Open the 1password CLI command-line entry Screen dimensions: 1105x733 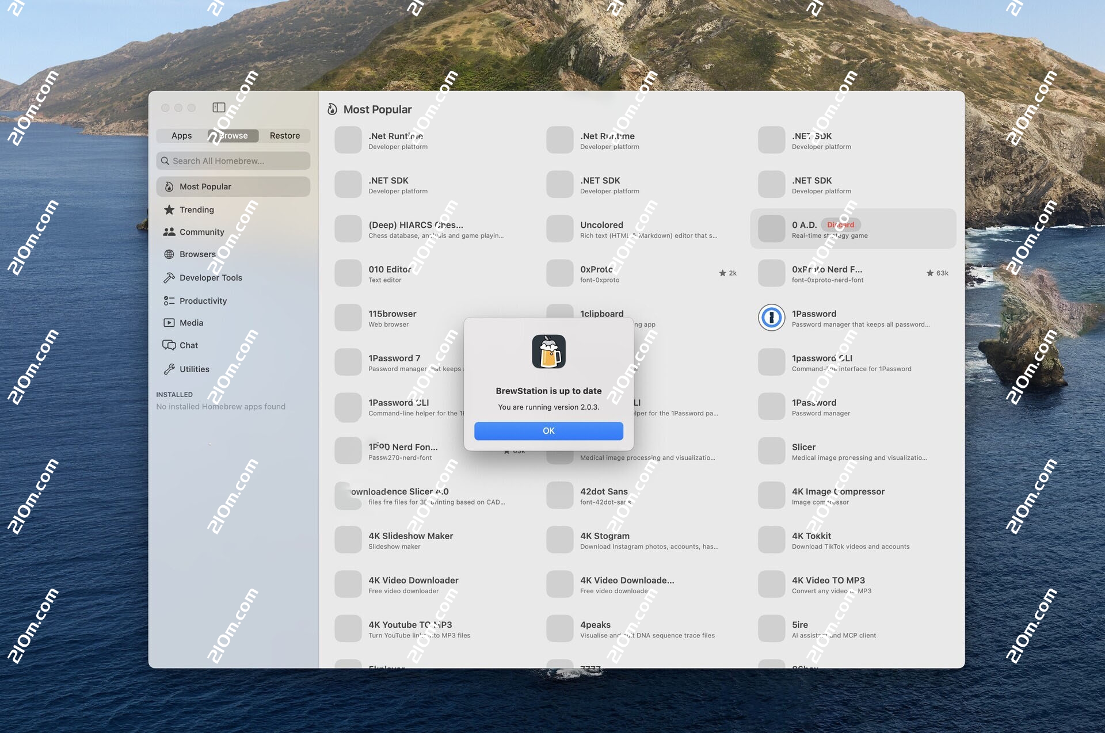click(853, 362)
